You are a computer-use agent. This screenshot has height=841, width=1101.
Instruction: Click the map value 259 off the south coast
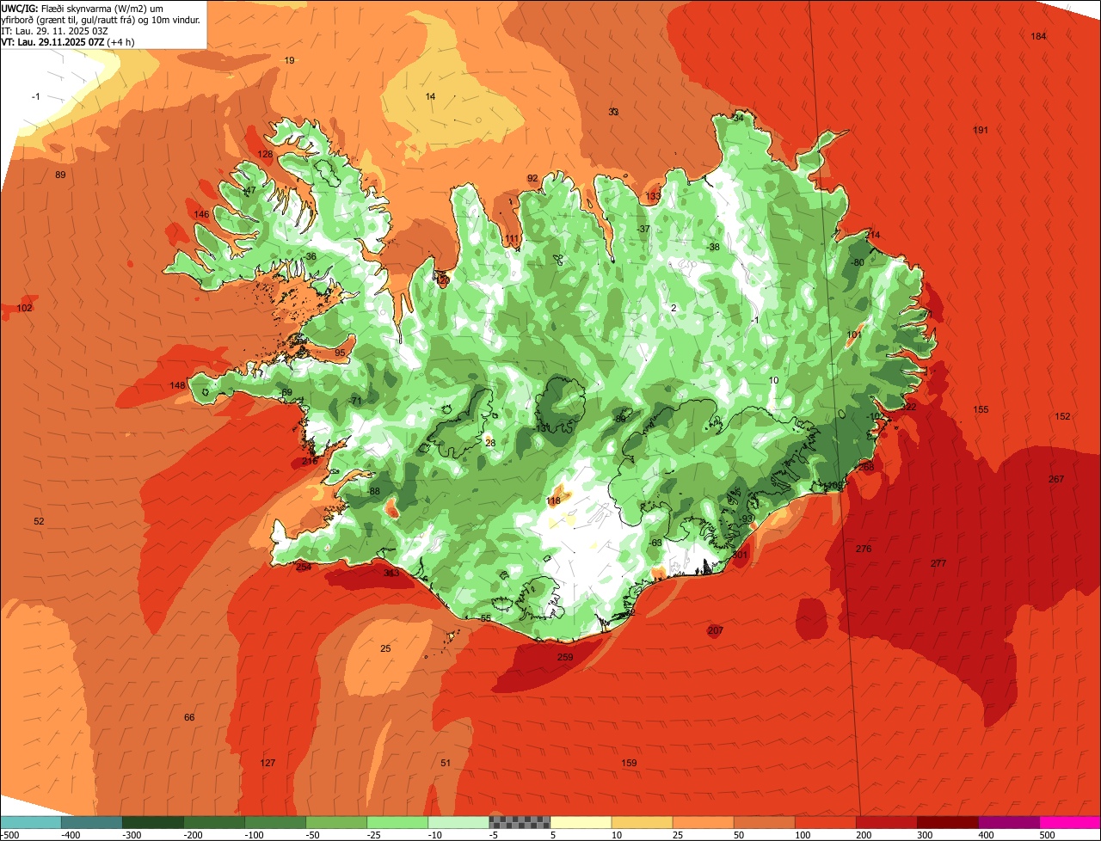pos(565,657)
